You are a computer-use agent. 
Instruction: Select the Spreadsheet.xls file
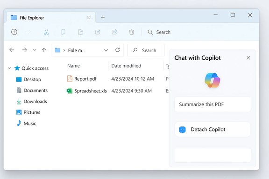pos(87,91)
